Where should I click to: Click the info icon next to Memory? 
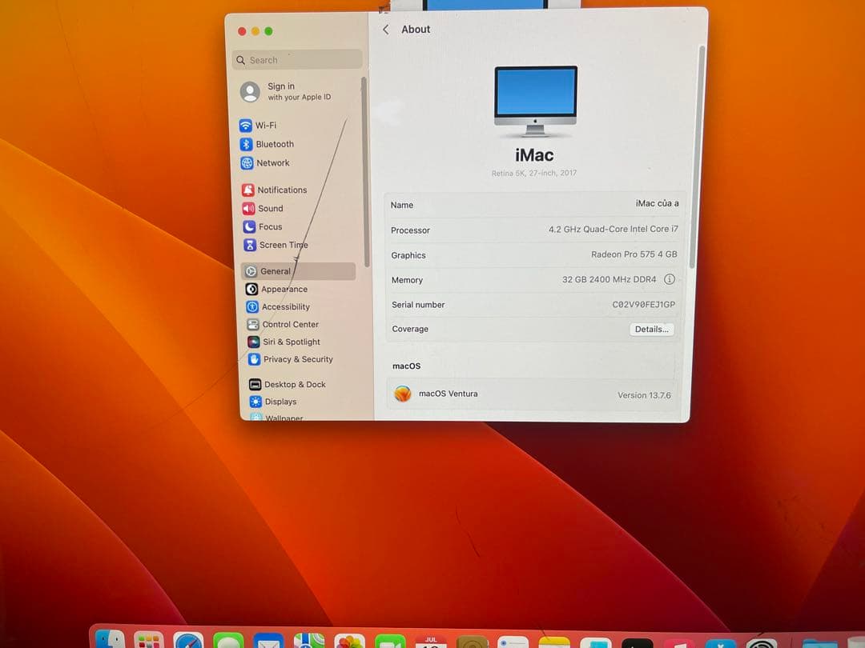click(670, 279)
